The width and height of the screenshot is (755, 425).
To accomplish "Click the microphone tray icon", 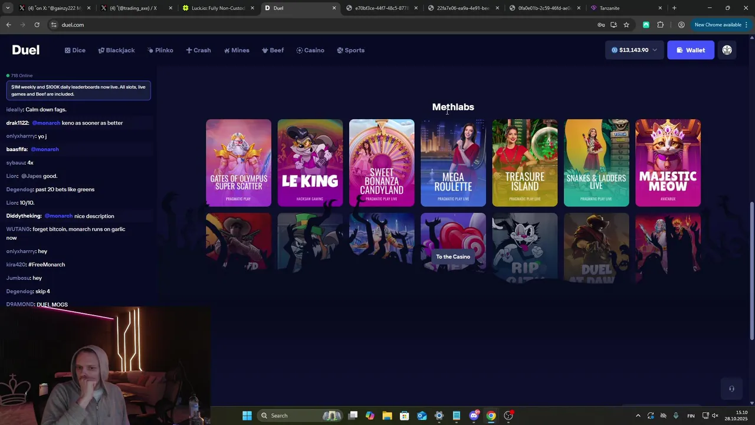I will point(676,416).
